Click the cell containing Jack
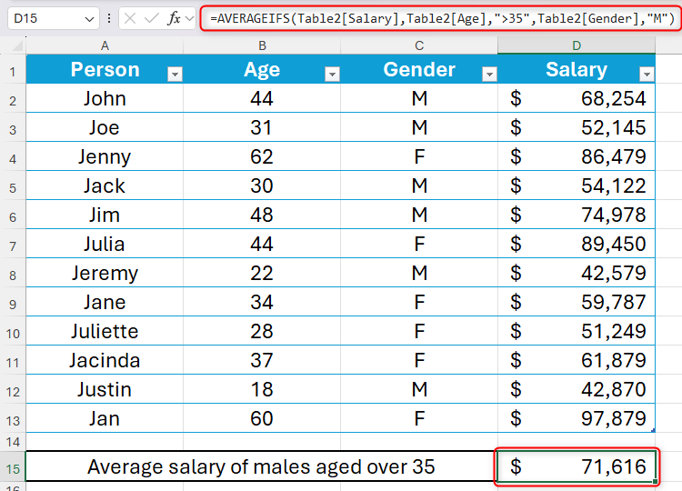 [x=105, y=185]
